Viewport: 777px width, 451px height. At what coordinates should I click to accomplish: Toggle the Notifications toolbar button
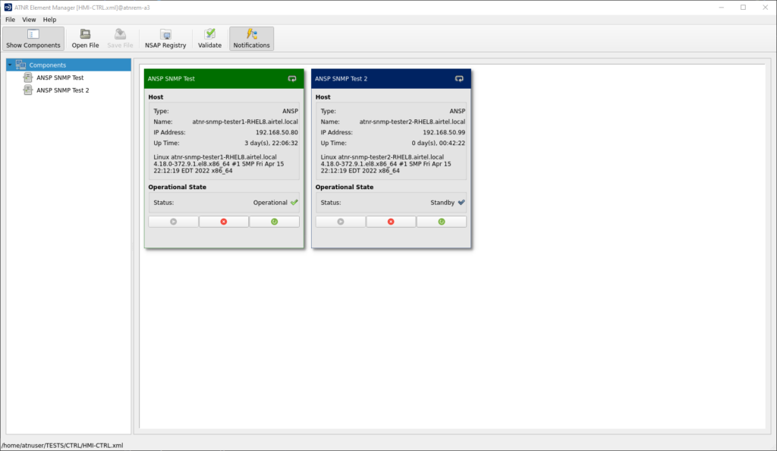(x=251, y=39)
